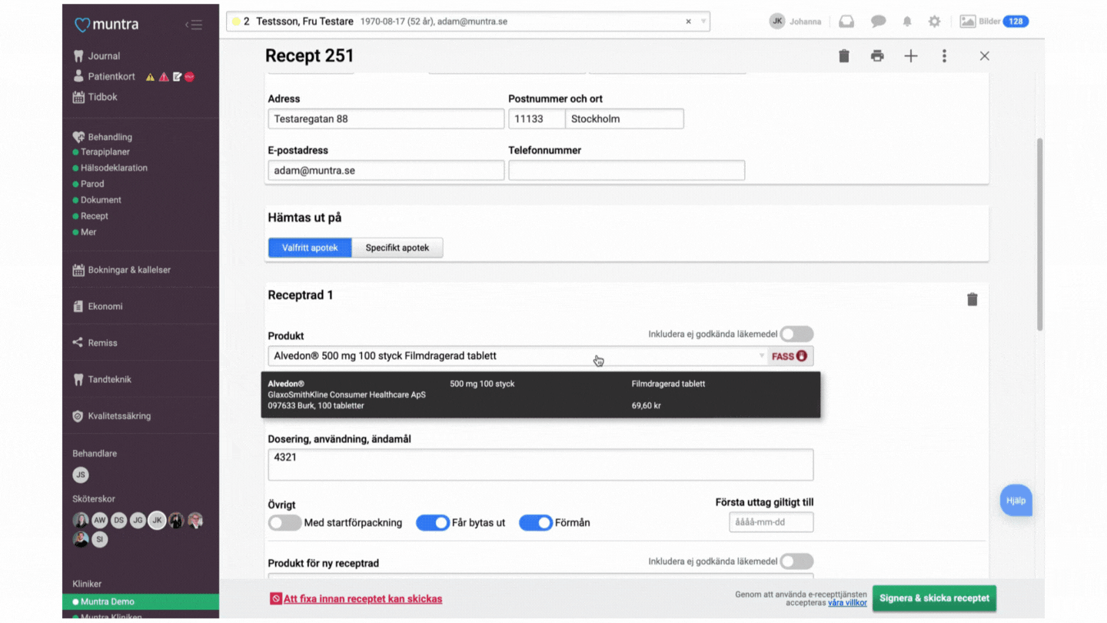The width and height of the screenshot is (1107, 623).
Task: Select the JG nurse avatar
Action: (138, 520)
